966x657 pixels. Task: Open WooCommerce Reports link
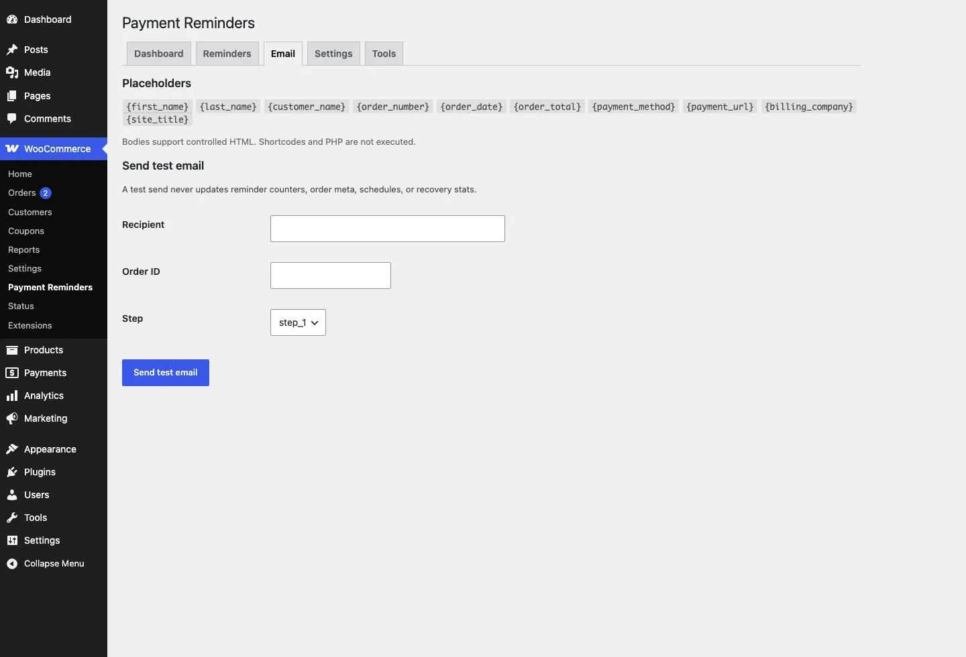24,249
